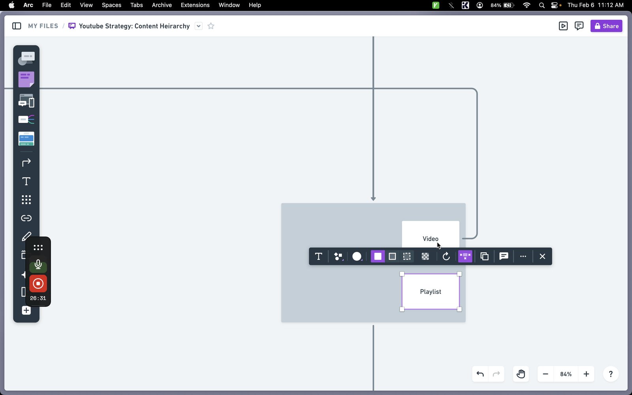Click the duplicate shape icon in toolbar
Screen dimensions: 632x395
pyautogui.click(x=484, y=256)
